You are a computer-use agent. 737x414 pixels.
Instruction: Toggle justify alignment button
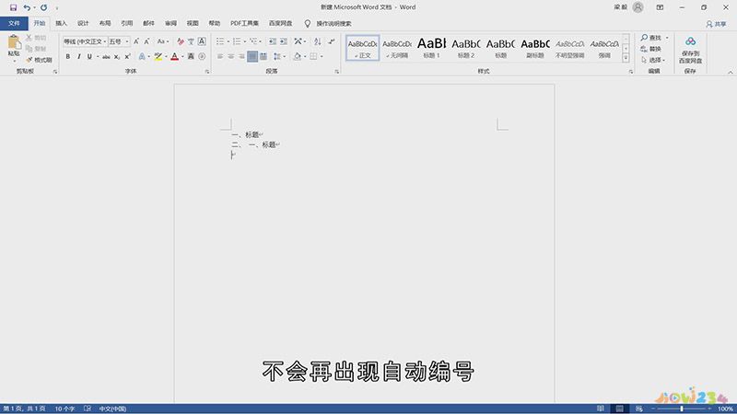point(252,57)
